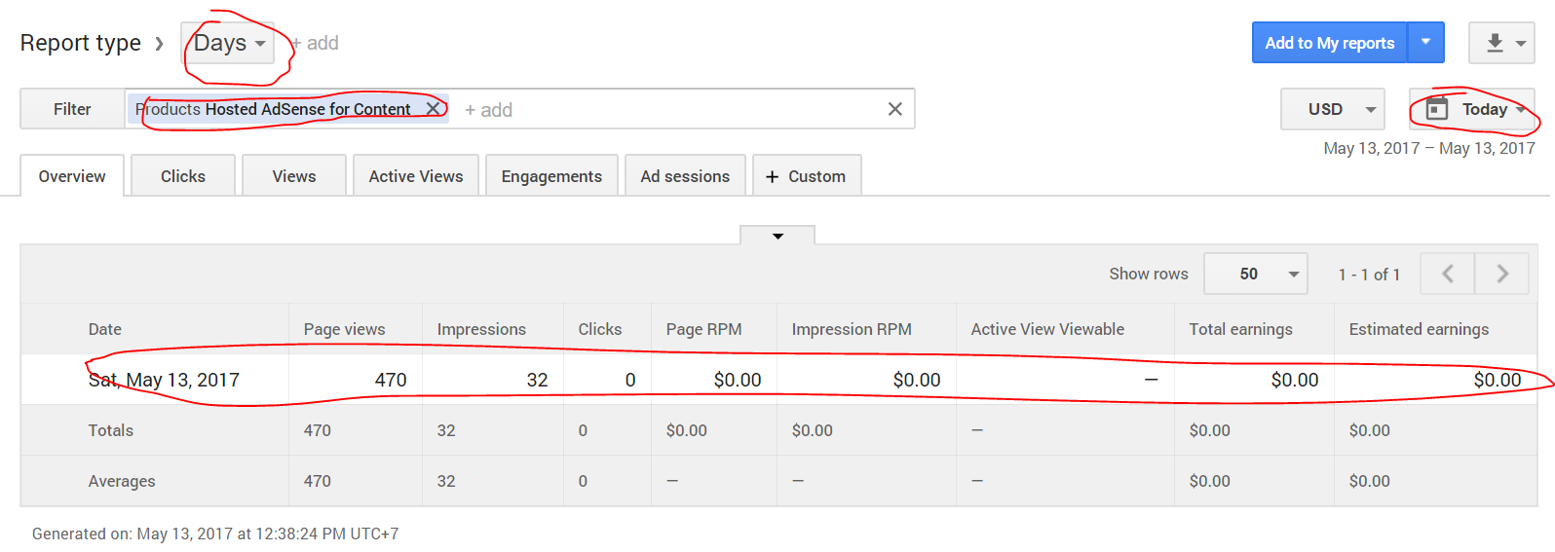Remove the Hosted AdSense for Content filter
The image size is (1555, 552).
click(x=433, y=109)
